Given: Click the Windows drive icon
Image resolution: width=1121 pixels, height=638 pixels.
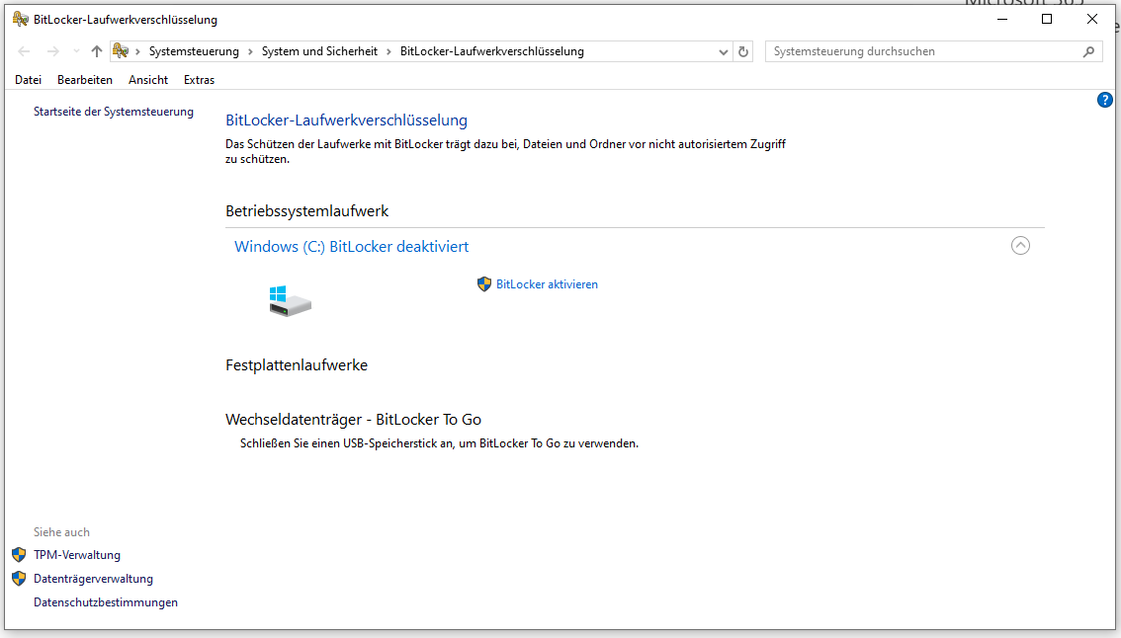Looking at the screenshot, I should 290,301.
